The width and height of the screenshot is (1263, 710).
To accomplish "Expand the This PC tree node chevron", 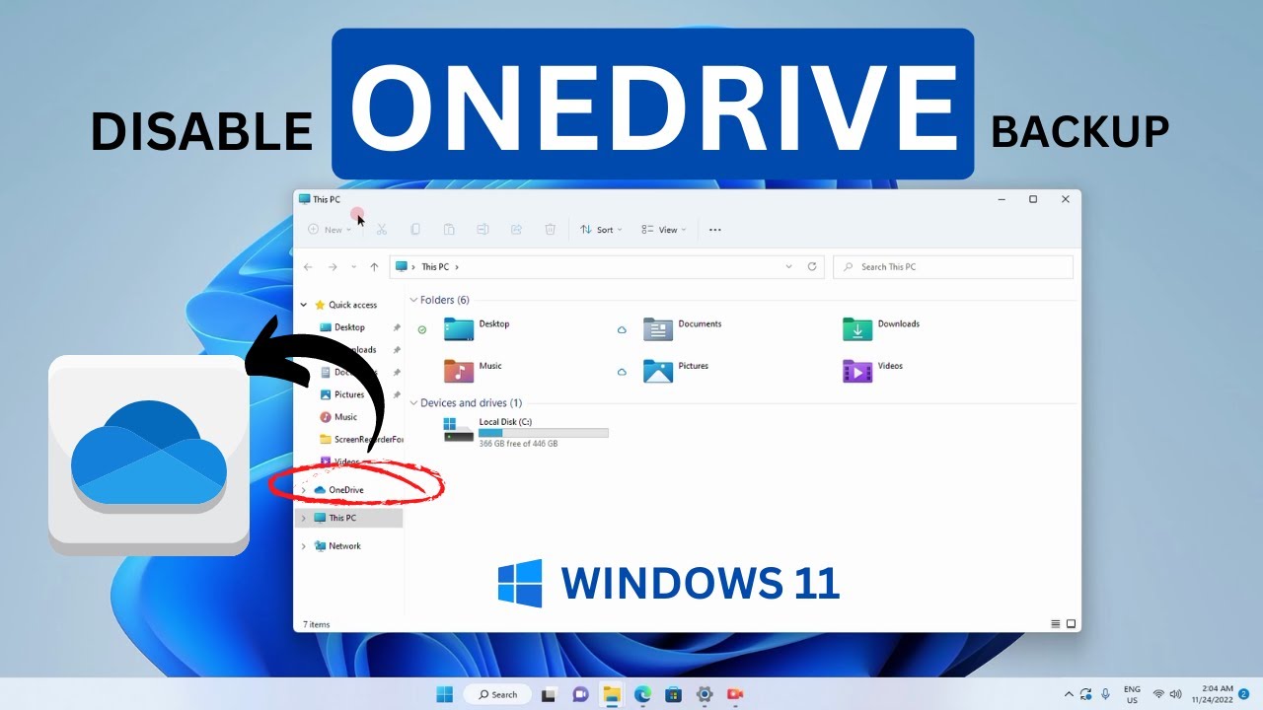I will tap(304, 518).
